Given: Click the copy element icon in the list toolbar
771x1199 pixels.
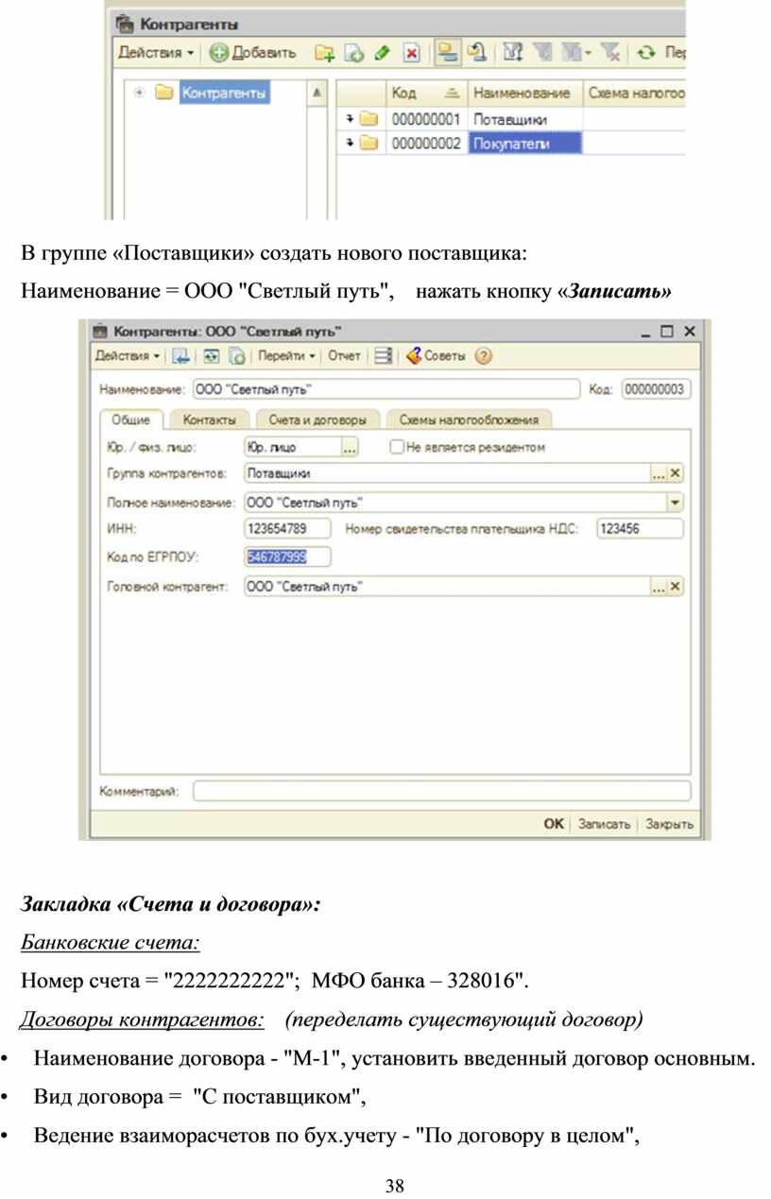Looking at the screenshot, I should point(354,54).
